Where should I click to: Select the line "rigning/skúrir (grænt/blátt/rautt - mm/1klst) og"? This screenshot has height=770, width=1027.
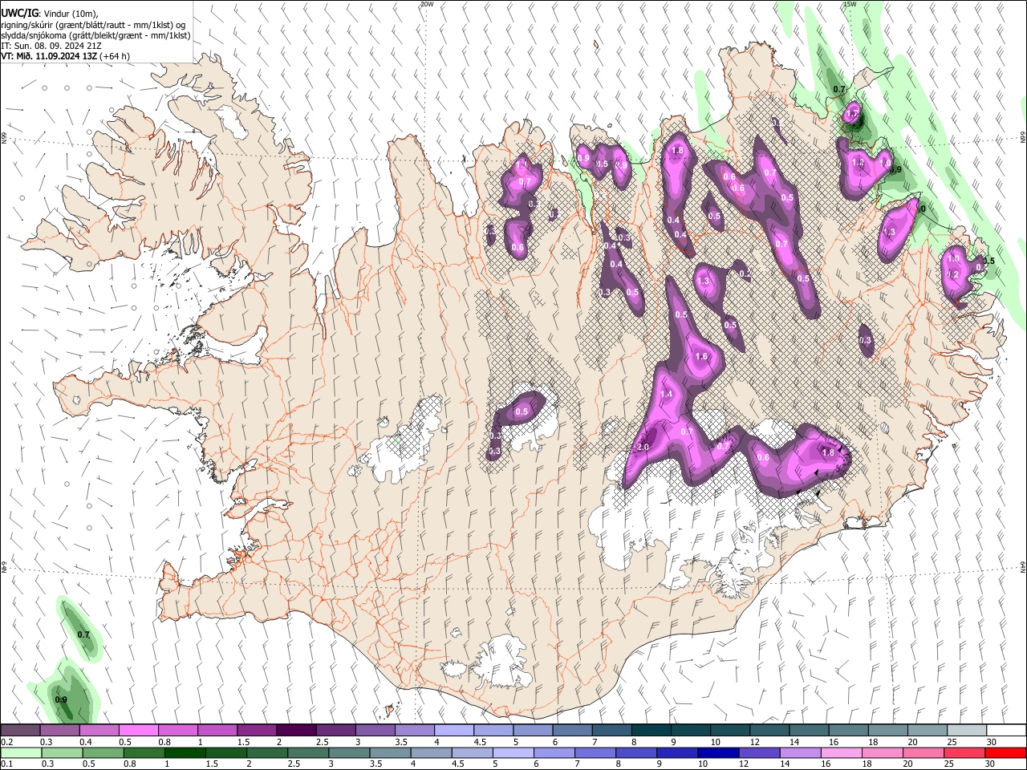(x=93, y=25)
